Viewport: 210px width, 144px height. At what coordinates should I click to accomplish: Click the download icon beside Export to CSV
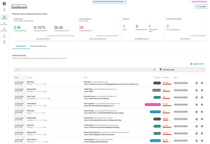pyautogui.click(x=191, y=64)
